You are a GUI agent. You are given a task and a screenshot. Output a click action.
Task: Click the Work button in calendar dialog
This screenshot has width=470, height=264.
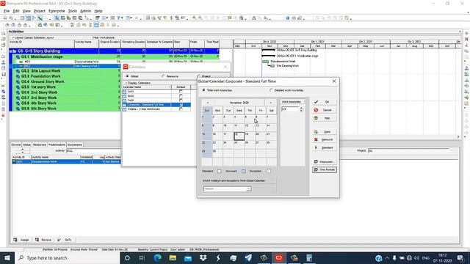[x=325, y=132]
